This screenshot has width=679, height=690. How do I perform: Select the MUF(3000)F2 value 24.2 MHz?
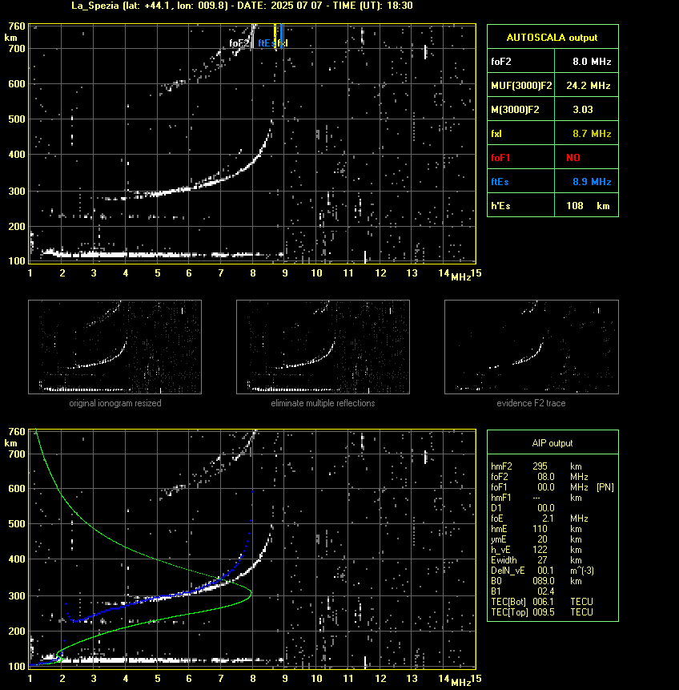pyautogui.click(x=588, y=86)
